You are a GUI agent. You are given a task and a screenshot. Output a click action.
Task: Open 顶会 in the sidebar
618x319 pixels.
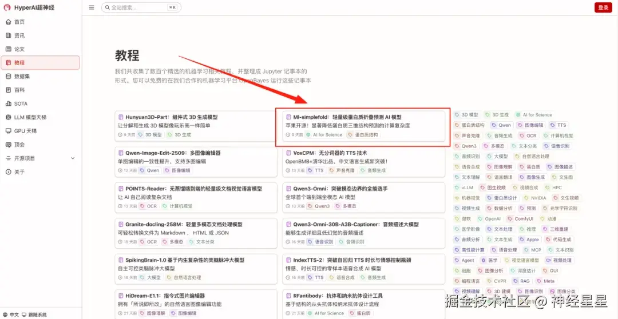click(x=40, y=145)
